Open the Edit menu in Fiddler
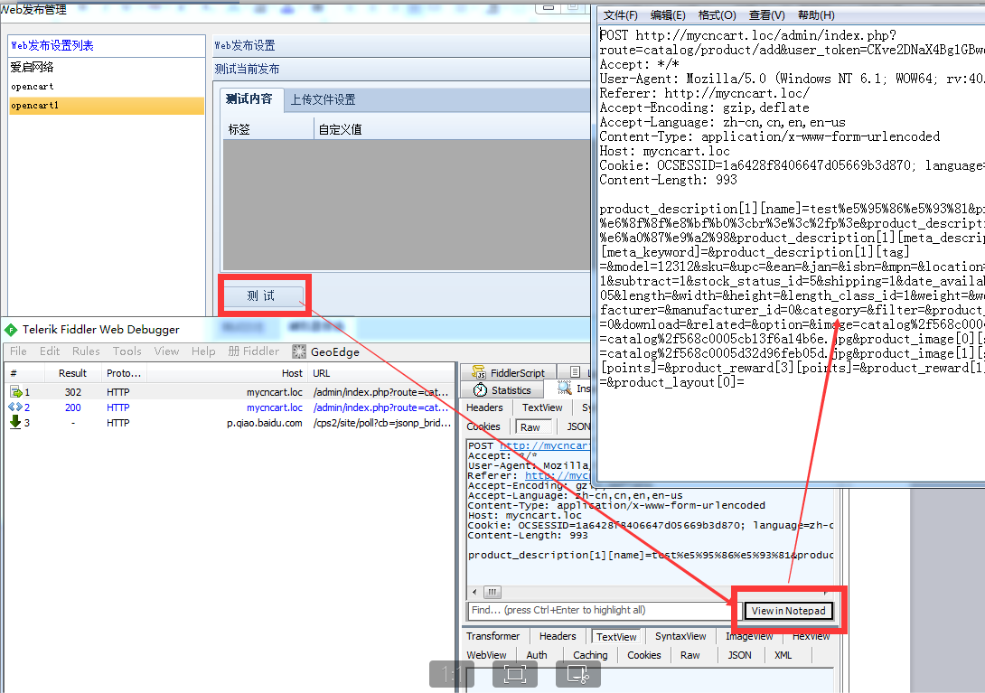The height and width of the screenshot is (693, 985). [x=50, y=351]
